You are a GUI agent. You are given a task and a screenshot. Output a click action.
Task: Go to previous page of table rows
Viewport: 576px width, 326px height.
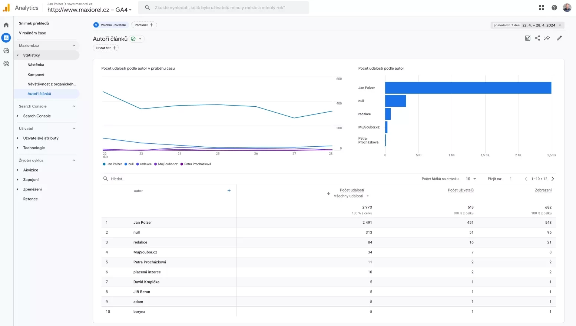[x=526, y=179]
